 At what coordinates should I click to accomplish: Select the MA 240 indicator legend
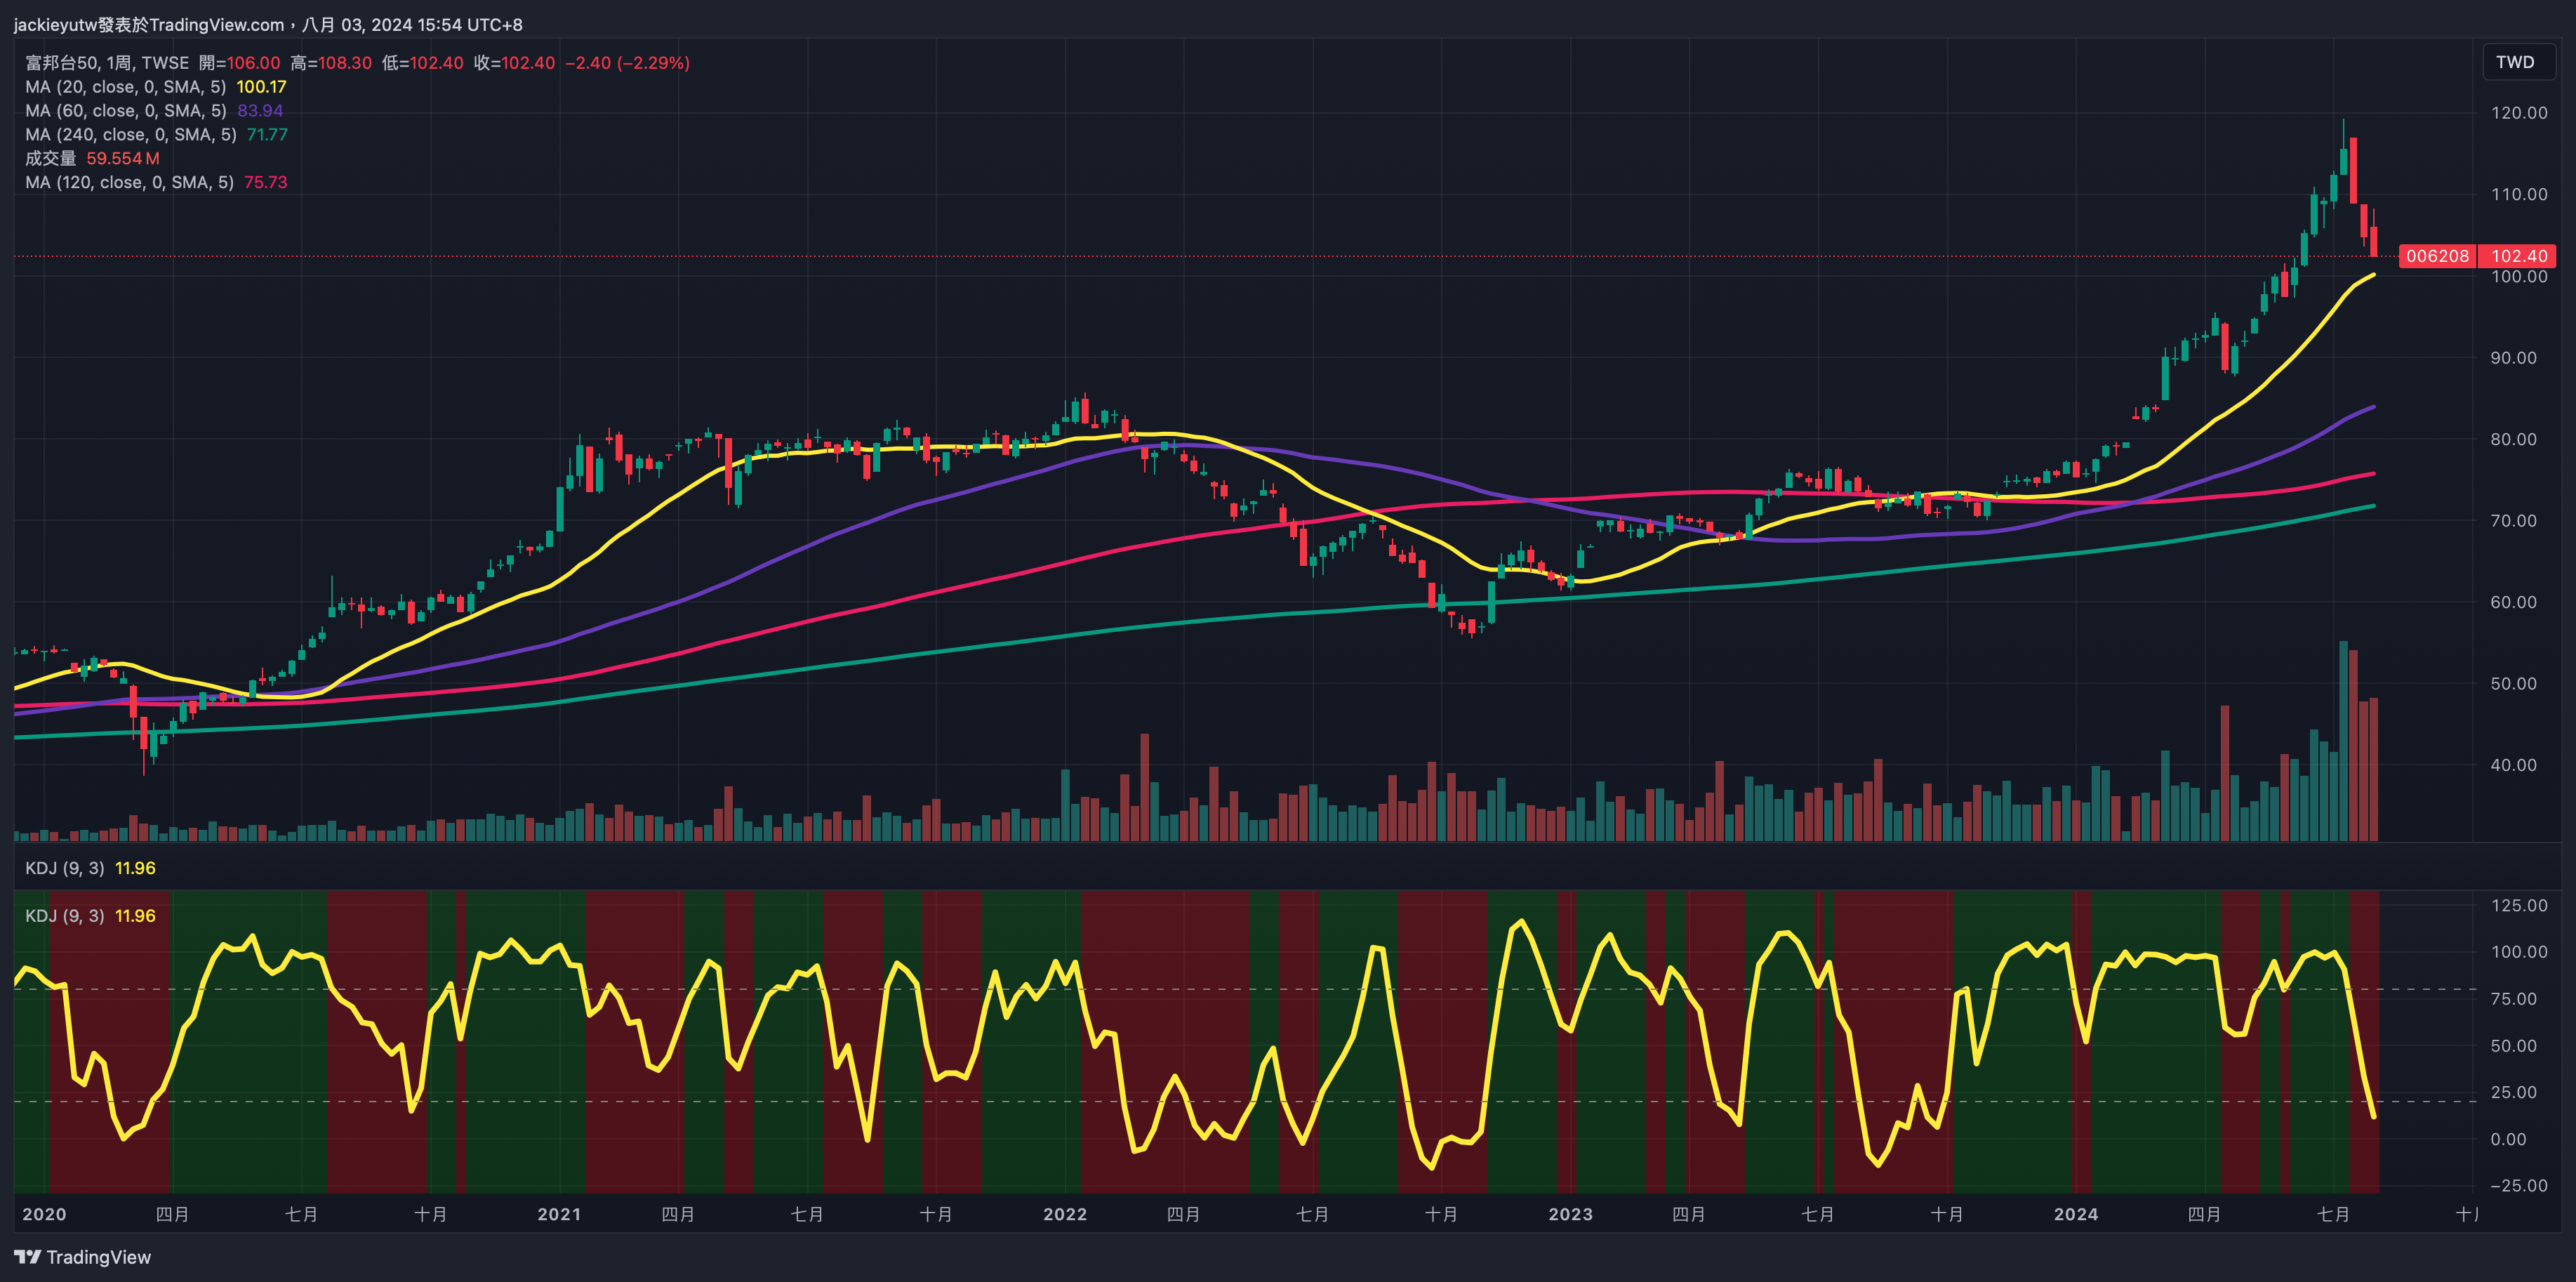130,135
